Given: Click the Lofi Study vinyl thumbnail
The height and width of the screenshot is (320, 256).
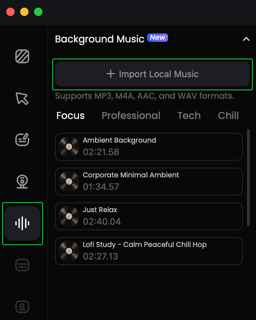Looking at the screenshot, I should 69,251.
